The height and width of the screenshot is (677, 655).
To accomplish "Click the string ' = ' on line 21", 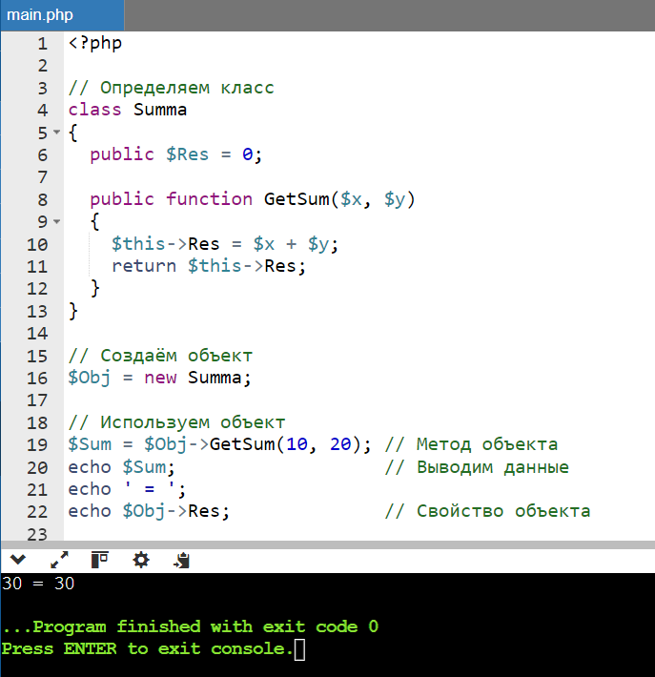I will pyautogui.click(x=150, y=489).
